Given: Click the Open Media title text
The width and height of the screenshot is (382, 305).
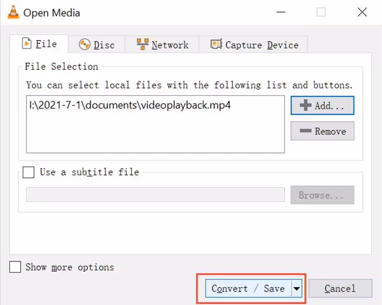Looking at the screenshot, I should coord(51,13).
